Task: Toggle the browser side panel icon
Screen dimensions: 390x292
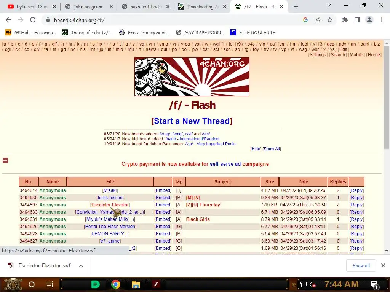Action: pos(357,20)
